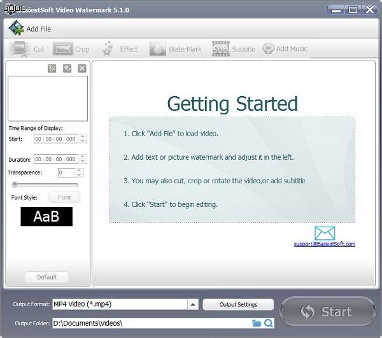Click the 'Time Range of Display:' label

pyautogui.click(x=36, y=128)
